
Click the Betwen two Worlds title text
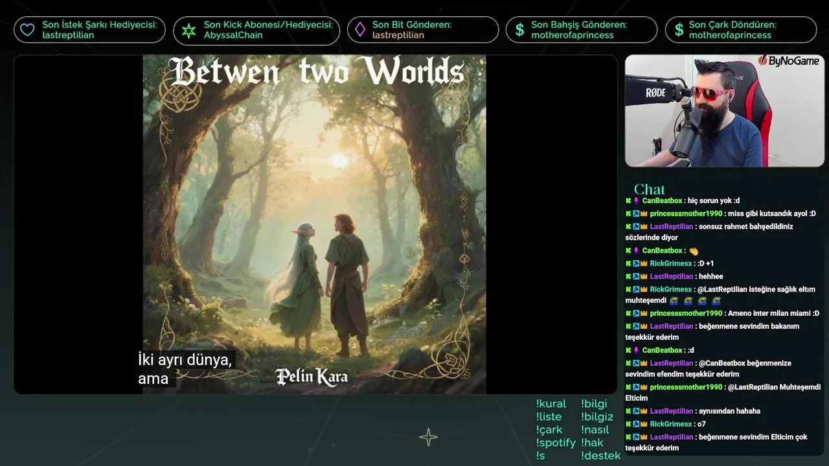point(317,72)
